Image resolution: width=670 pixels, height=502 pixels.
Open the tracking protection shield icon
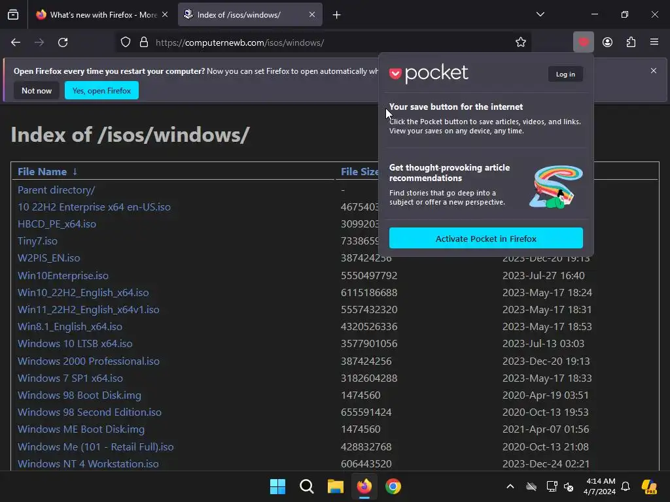[125, 42]
